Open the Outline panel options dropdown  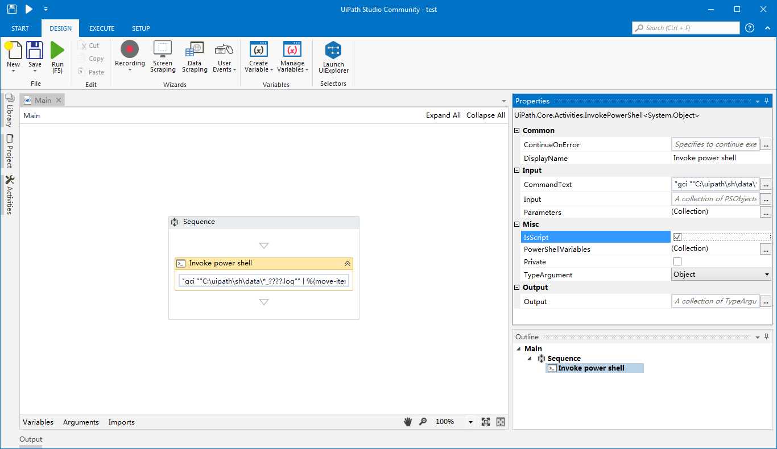(x=758, y=337)
